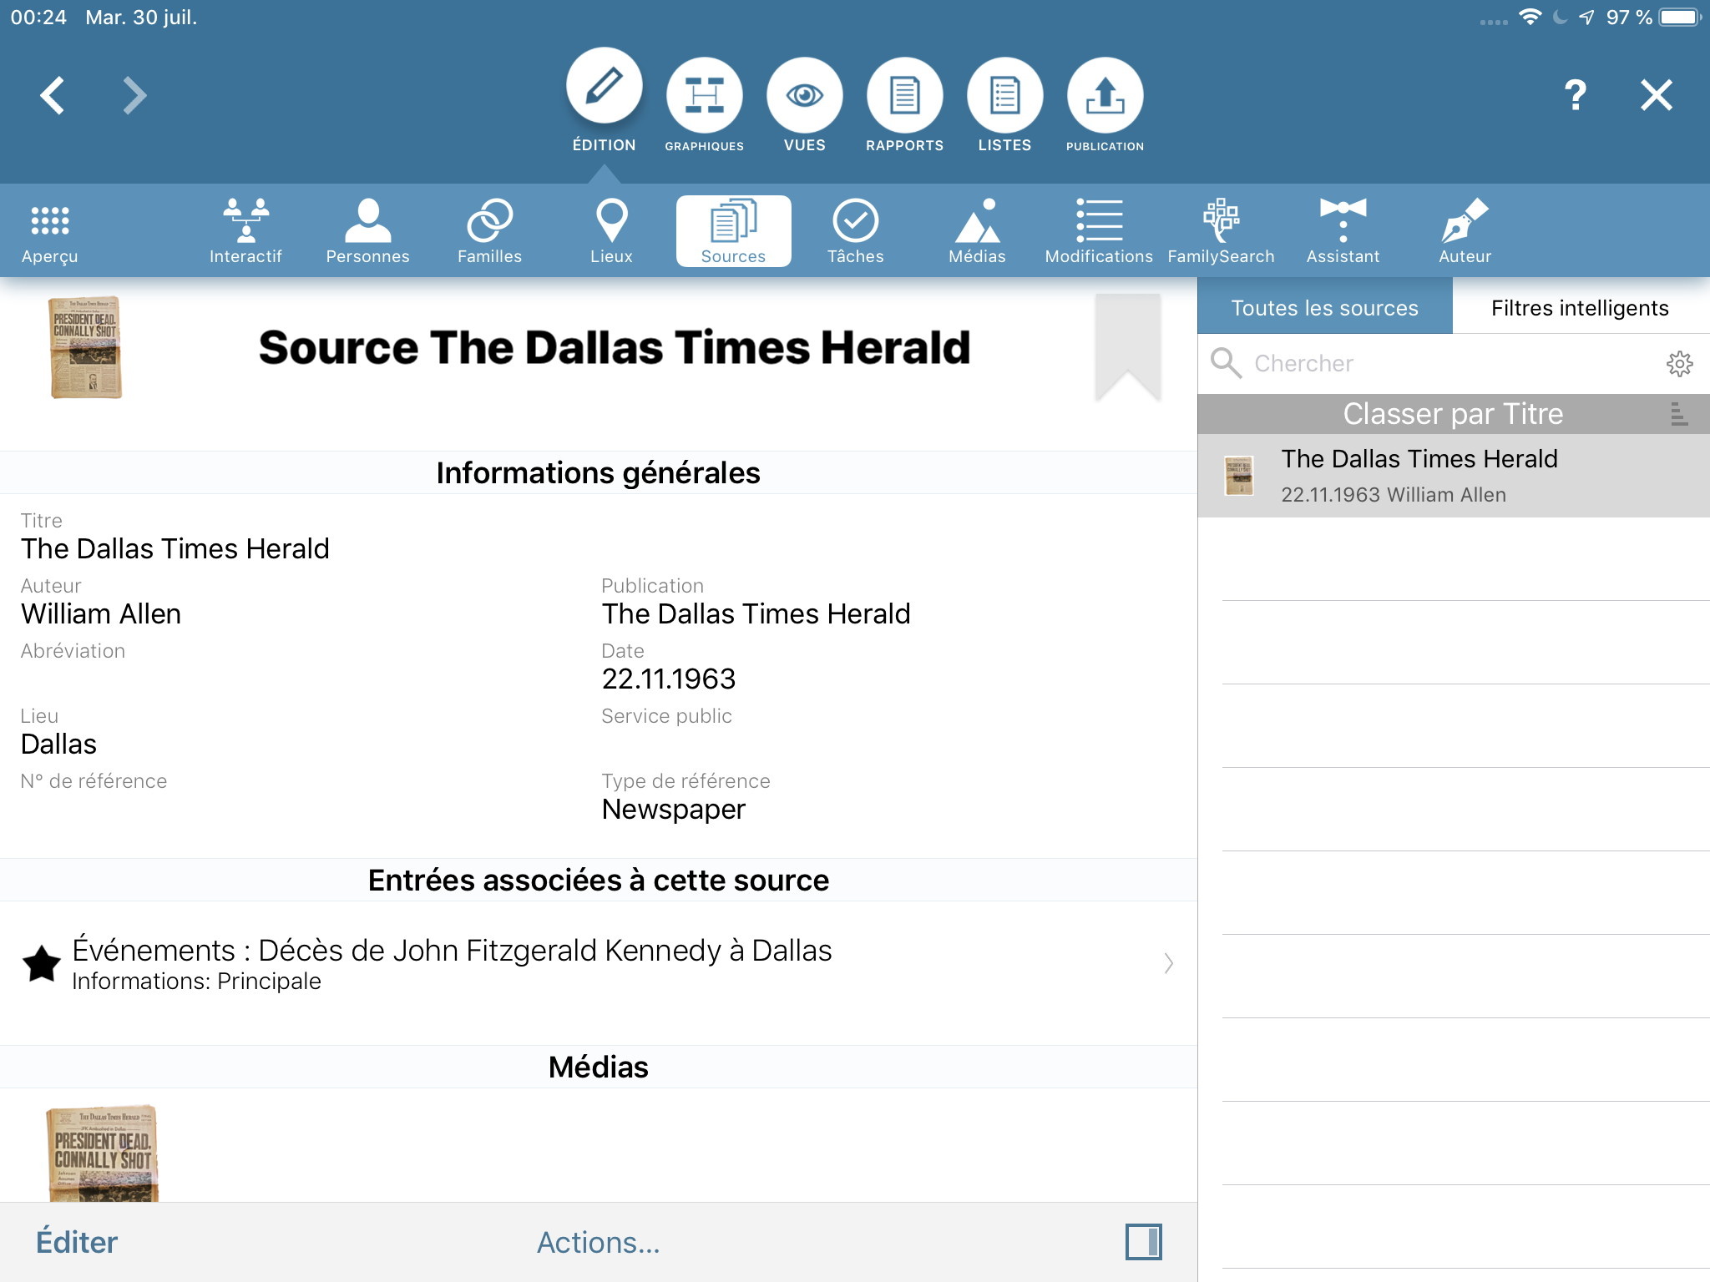The width and height of the screenshot is (1710, 1282).
Task: Open the Graphiques charts mode
Action: tap(704, 103)
